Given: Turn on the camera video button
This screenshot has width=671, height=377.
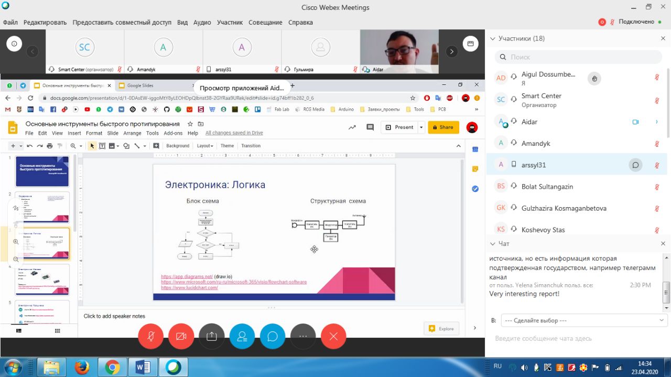Looking at the screenshot, I should pyautogui.click(x=181, y=337).
